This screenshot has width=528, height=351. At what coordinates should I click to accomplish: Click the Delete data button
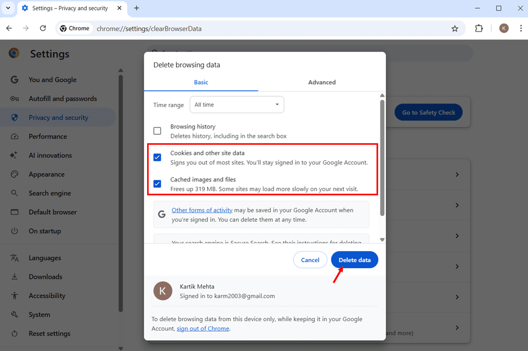pyautogui.click(x=355, y=259)
